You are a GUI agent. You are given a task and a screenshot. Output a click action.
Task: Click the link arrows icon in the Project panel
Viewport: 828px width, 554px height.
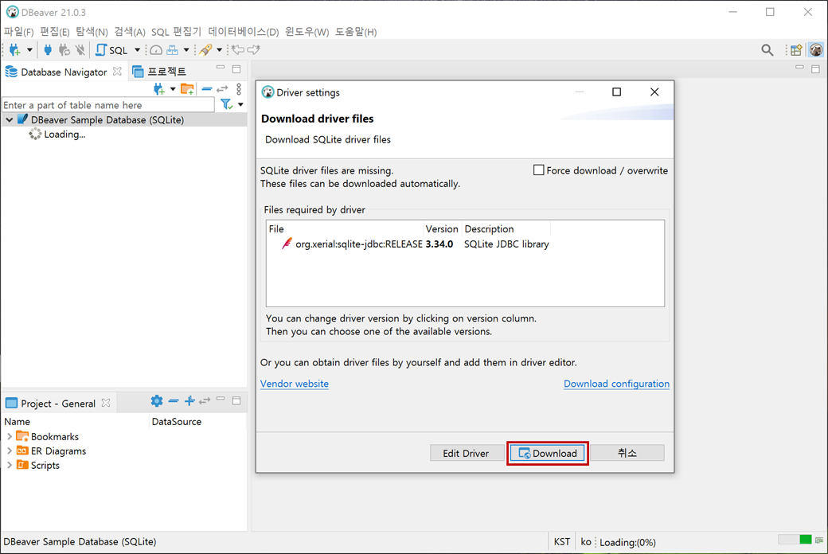tap(205, 401)
